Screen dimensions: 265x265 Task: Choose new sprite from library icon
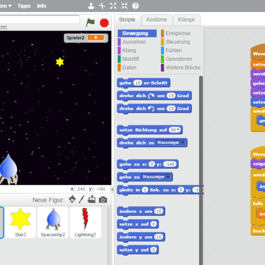point(72,199)
